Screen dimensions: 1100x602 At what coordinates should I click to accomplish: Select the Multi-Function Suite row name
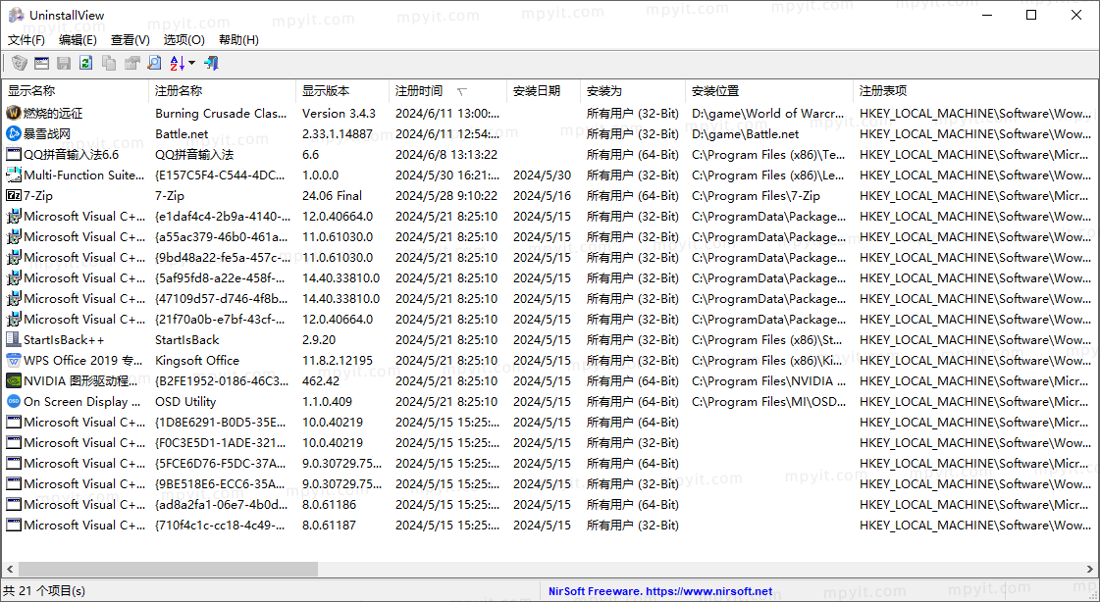pos(83,176)
